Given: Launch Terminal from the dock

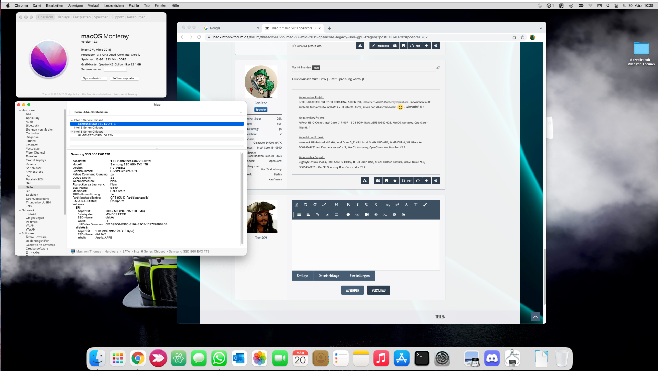Looking at the screenshot, I should point(422,359).
